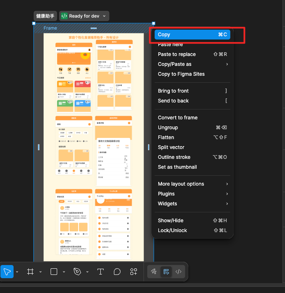Open More layout options submenu
This screenshot has height=293, width=285.
click(192, 184)
